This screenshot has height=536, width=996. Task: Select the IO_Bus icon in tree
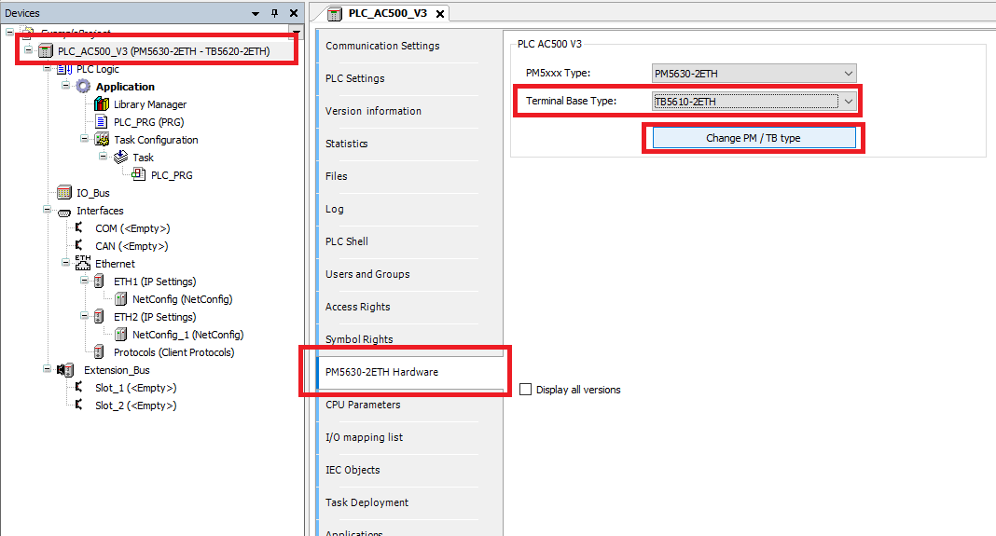coord(64,193)
